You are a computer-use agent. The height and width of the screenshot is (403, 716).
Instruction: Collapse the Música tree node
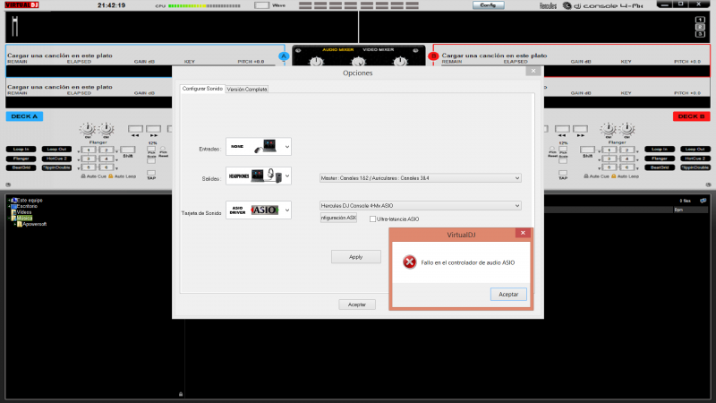(9, 218)
